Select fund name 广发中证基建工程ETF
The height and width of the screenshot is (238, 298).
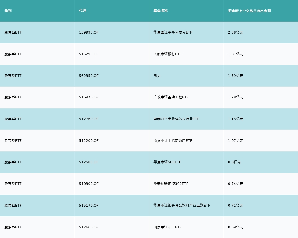pyautogui.click(x=171, y=97)
